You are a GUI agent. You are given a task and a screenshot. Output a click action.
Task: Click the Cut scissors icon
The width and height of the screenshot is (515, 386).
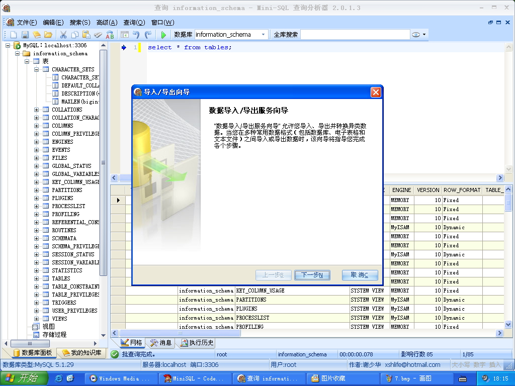(x=63, y=35)
